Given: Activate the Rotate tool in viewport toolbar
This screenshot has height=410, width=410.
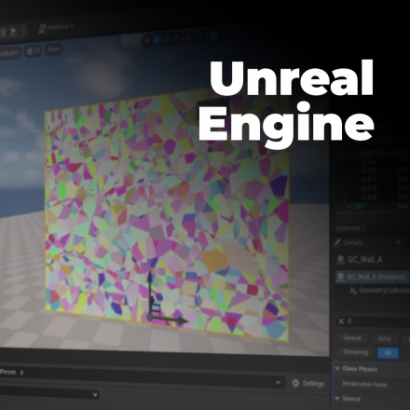Looking at the screenshot, I should coord(167,39).
